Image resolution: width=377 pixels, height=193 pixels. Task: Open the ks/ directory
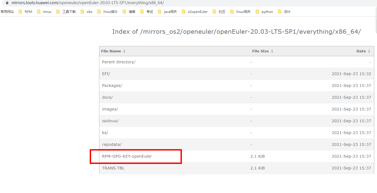coord(105,133)
